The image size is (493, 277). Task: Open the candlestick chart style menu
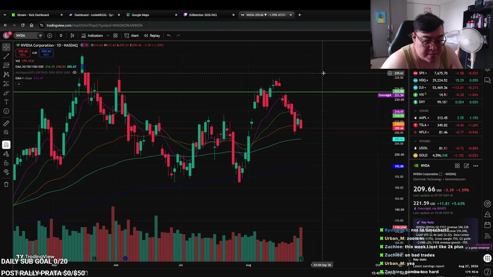tap(72, 35)
